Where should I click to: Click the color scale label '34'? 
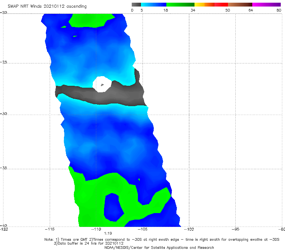click(193, 10)
